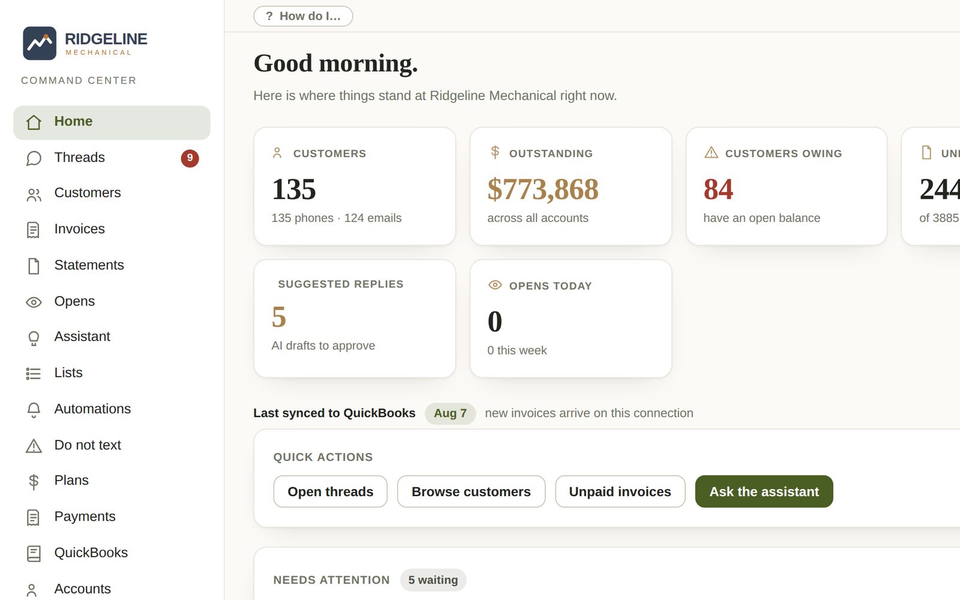Click the Accounts sidebar label

click(x=82, y=589)
